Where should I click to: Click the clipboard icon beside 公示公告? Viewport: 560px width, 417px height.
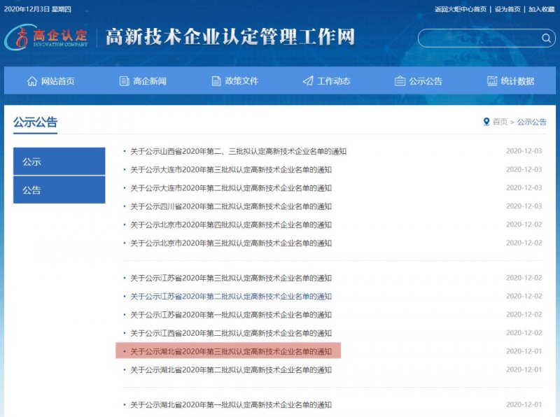(x=400, y=81)
